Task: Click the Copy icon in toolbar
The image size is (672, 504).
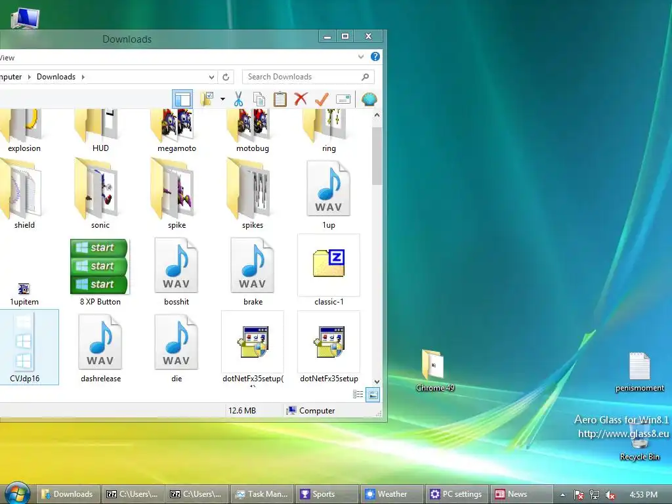Action: pyautogui.click(x=259, y=100)
